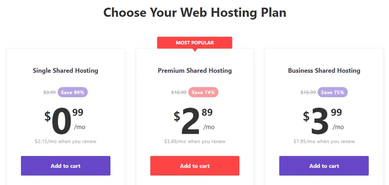Image resolution: width=389 pixels, height=185 pixels.
Task: Click the $3.49/mo renewal note
Action: tap(195, 142)
